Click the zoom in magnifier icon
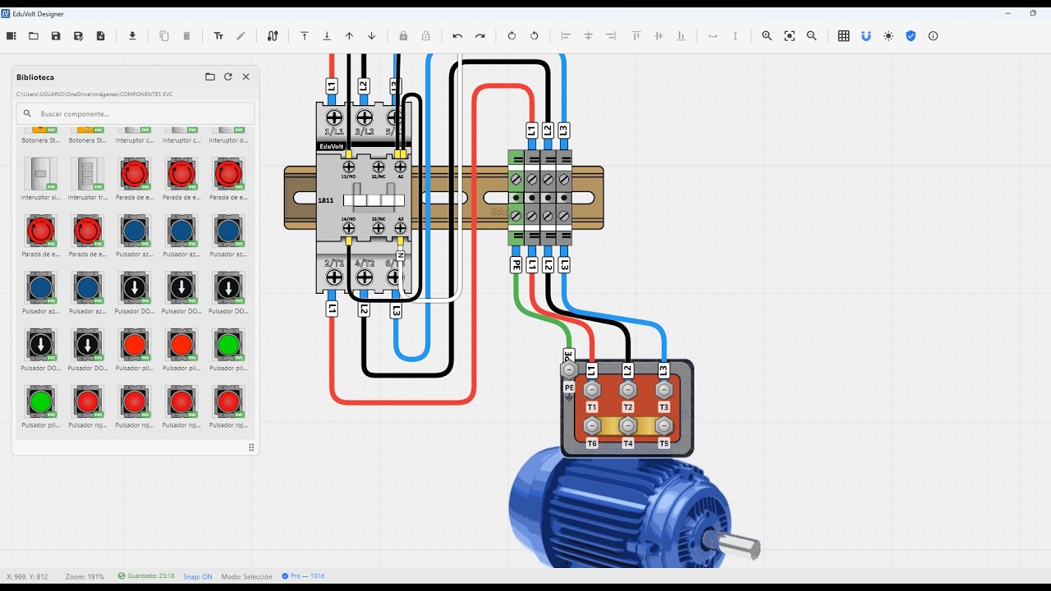Image resolution: width=1051 pixels, height=591 pixels. 767,36
